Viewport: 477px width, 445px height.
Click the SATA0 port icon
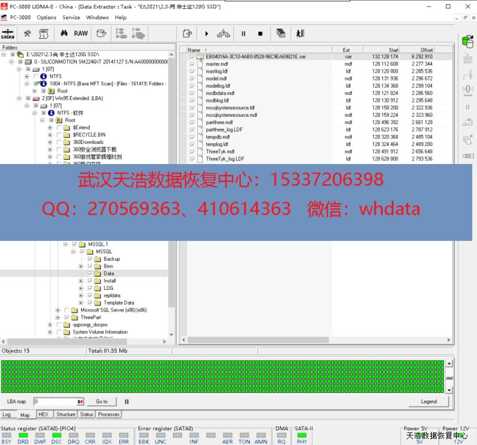[8, 34]
